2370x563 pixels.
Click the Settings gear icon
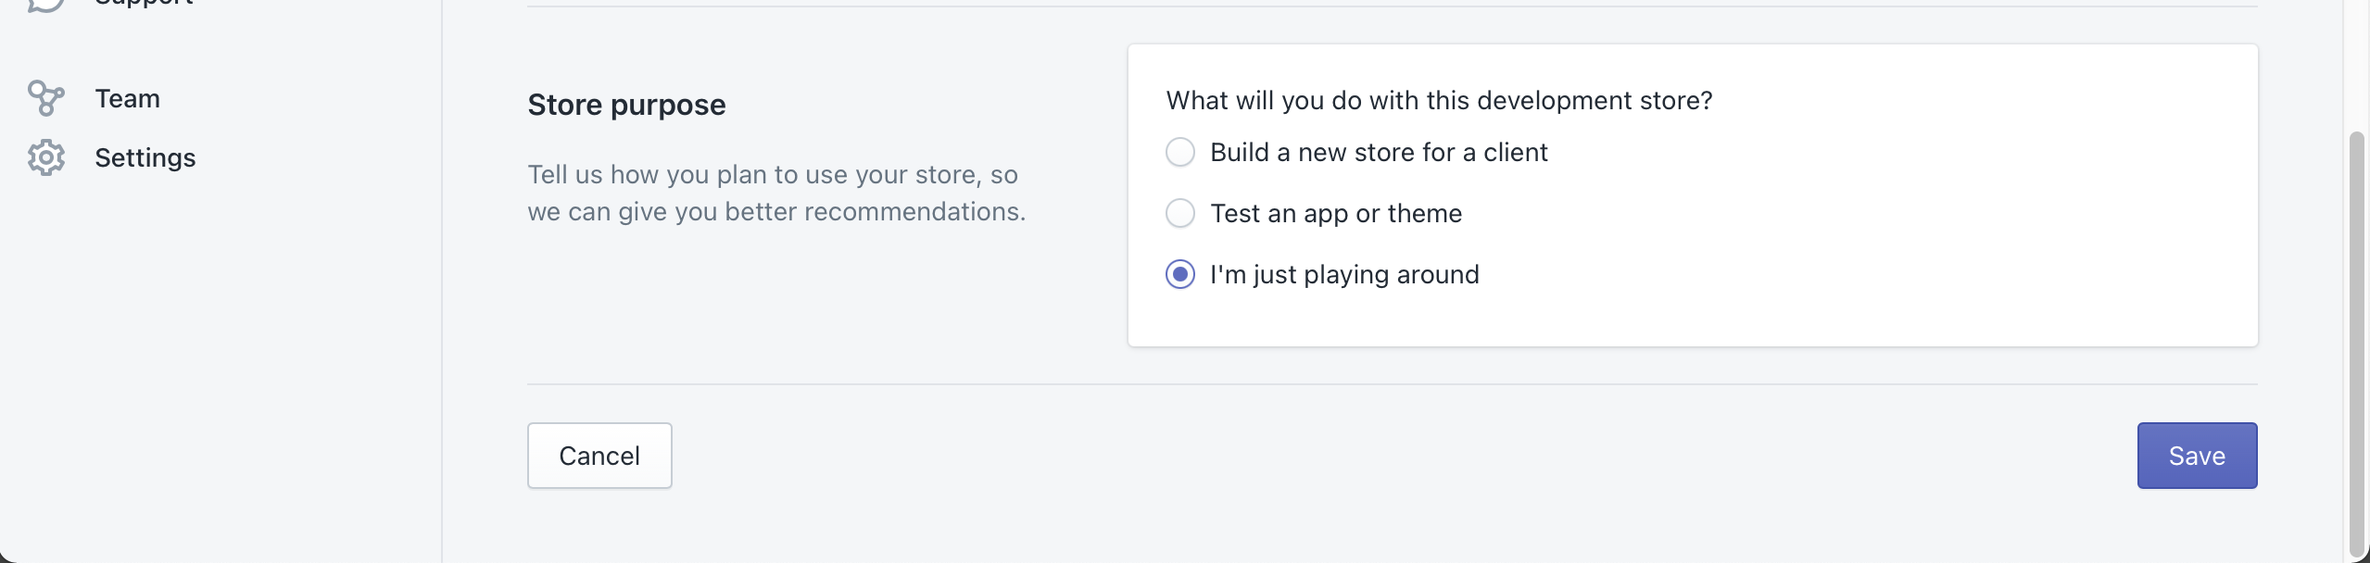point(45,157)
